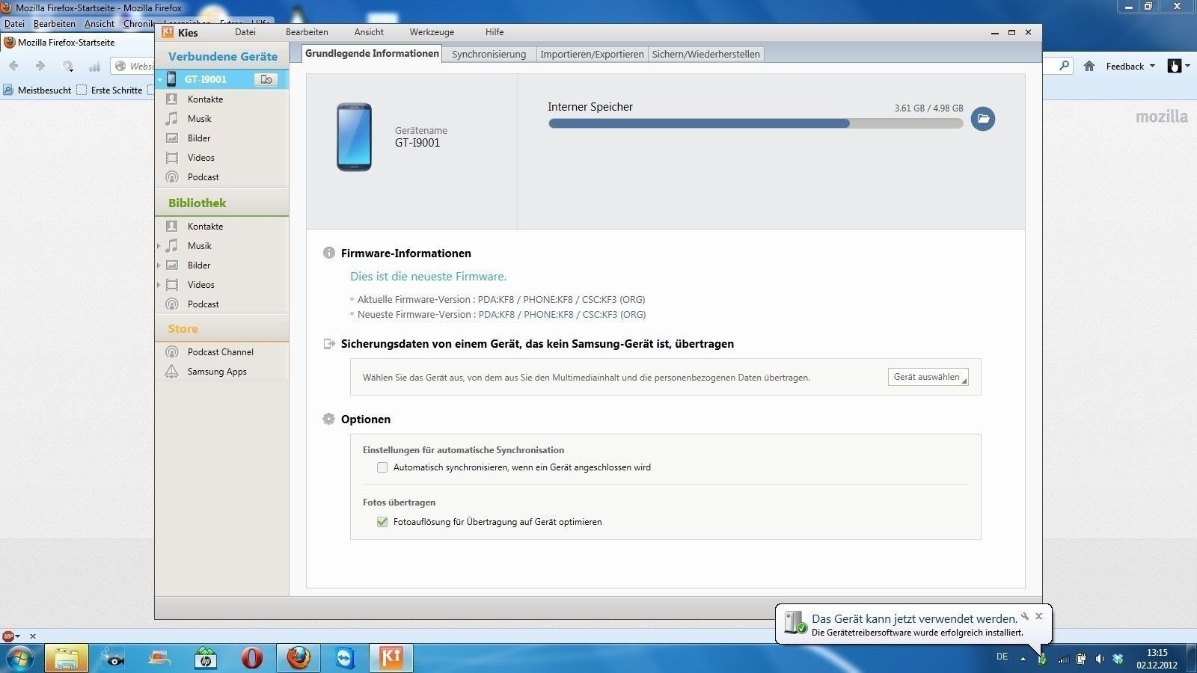Expand Videos in Bibliothek

pyautogui.click(x=159, y=285)
